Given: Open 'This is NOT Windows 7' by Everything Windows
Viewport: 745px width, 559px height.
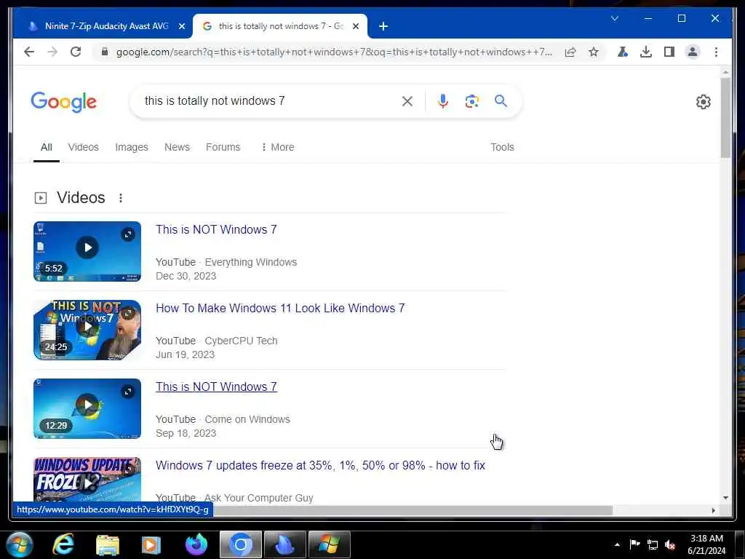Looking at the screenshot, I should [216, 229].
